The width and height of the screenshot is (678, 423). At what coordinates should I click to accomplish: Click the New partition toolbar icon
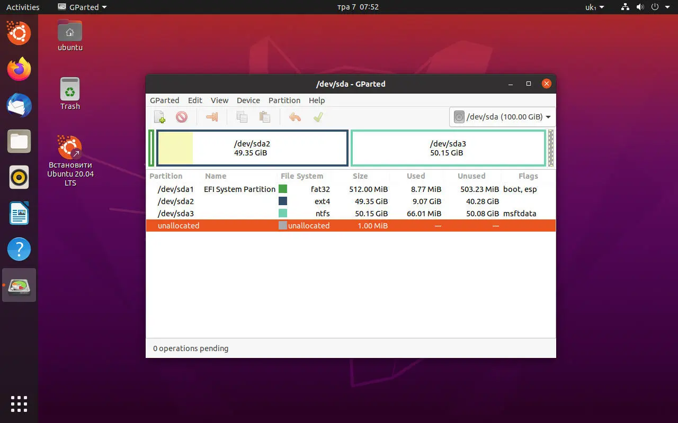(x=159, y=117)
